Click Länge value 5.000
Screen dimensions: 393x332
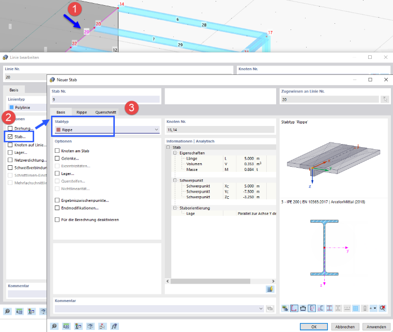[249, 159]
